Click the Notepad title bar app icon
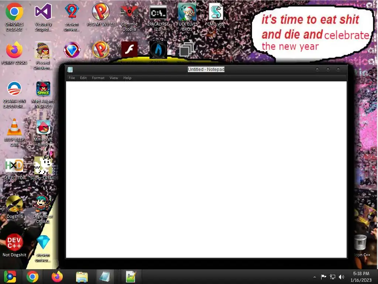 [x=70, y=70]
